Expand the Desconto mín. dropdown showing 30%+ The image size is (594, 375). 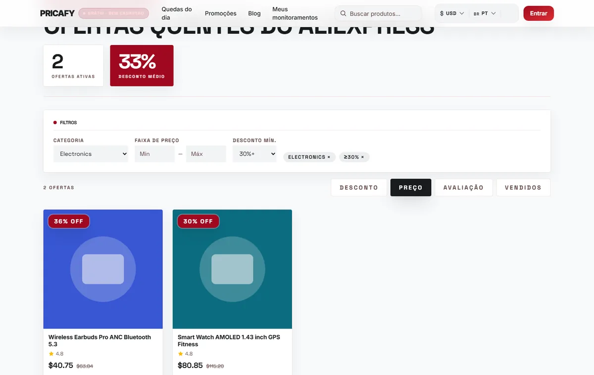254,154
